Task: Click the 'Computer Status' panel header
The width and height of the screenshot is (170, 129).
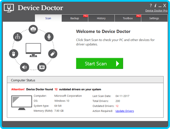Action: (x=85, y=80)
